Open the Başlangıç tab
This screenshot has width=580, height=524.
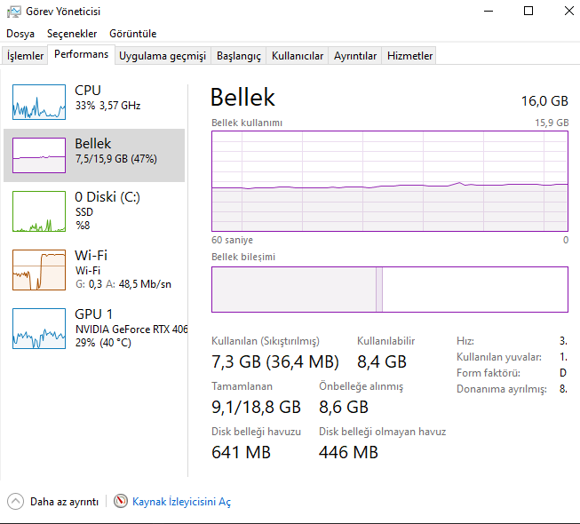click(239, 56)
